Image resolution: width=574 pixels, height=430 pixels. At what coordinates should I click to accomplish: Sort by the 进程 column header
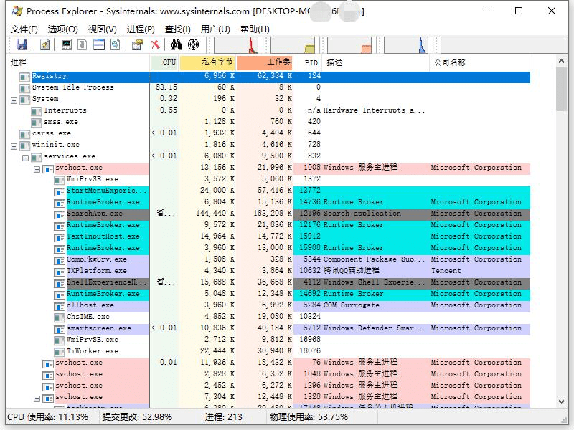pyautogui.click(x=78, y=62)
